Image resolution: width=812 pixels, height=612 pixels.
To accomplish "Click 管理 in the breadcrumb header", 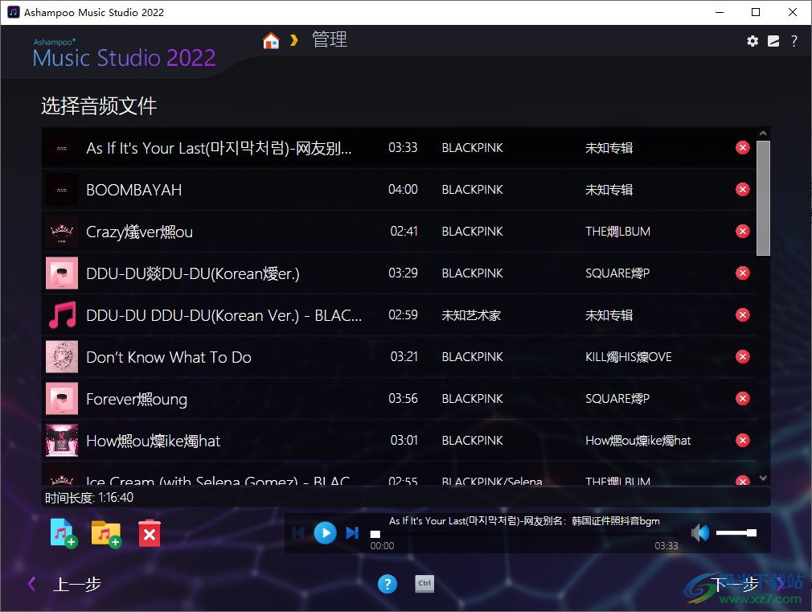I will coord(330,39).
